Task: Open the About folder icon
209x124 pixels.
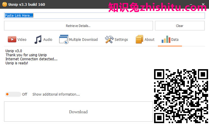Action: click(139, 39)
